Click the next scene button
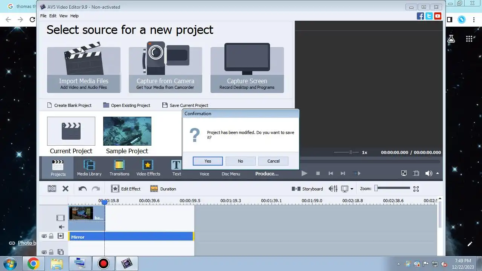 [x=357, y=173]
